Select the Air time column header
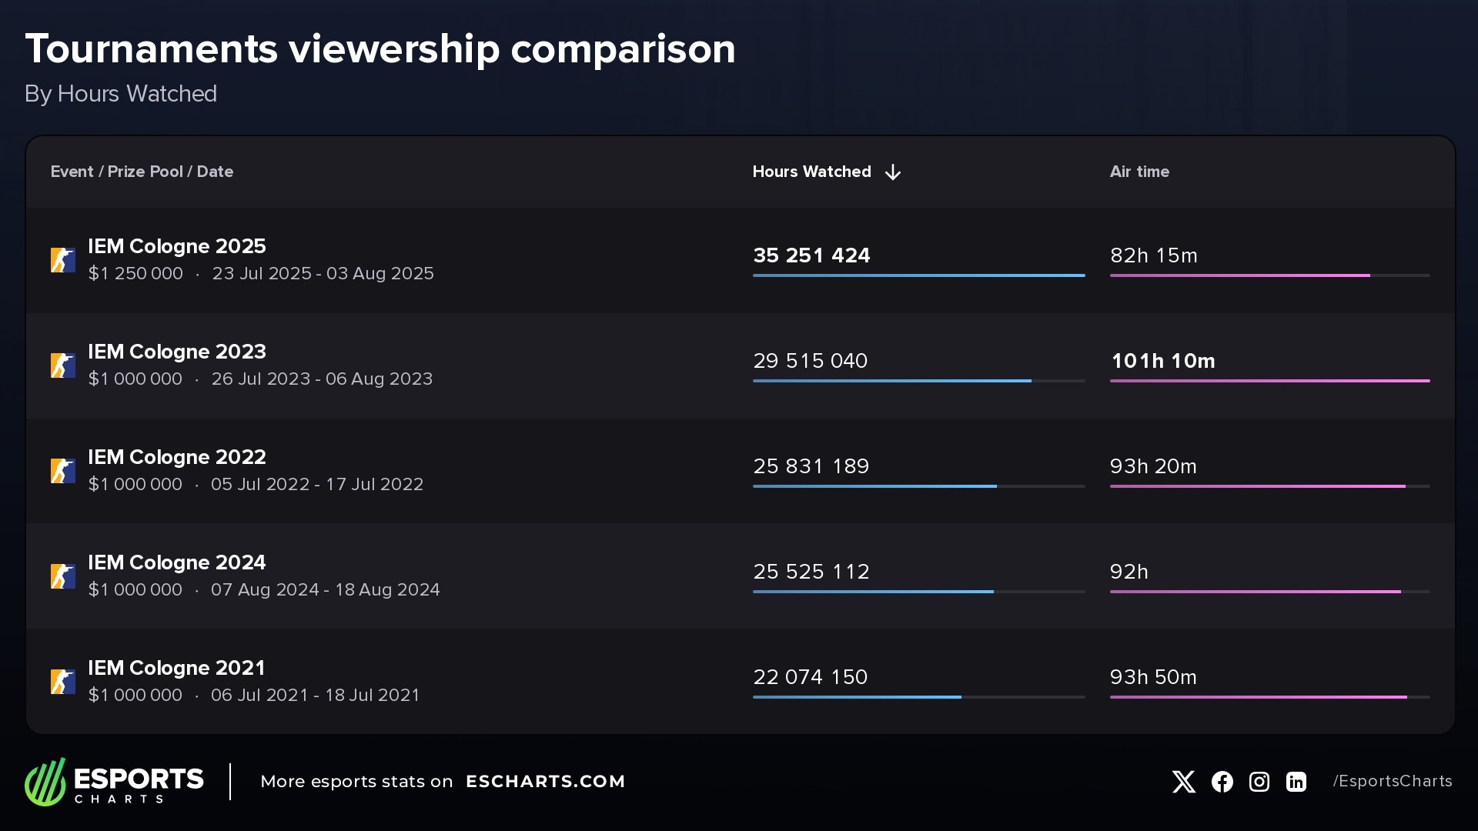 point(1139,172)
